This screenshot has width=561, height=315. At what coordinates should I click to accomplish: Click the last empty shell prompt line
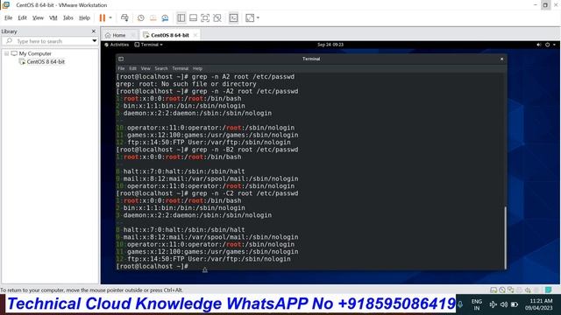pos(152,266)
